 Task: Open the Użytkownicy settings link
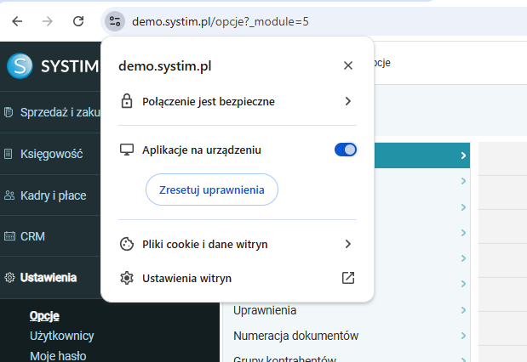(x=61, y=336)
